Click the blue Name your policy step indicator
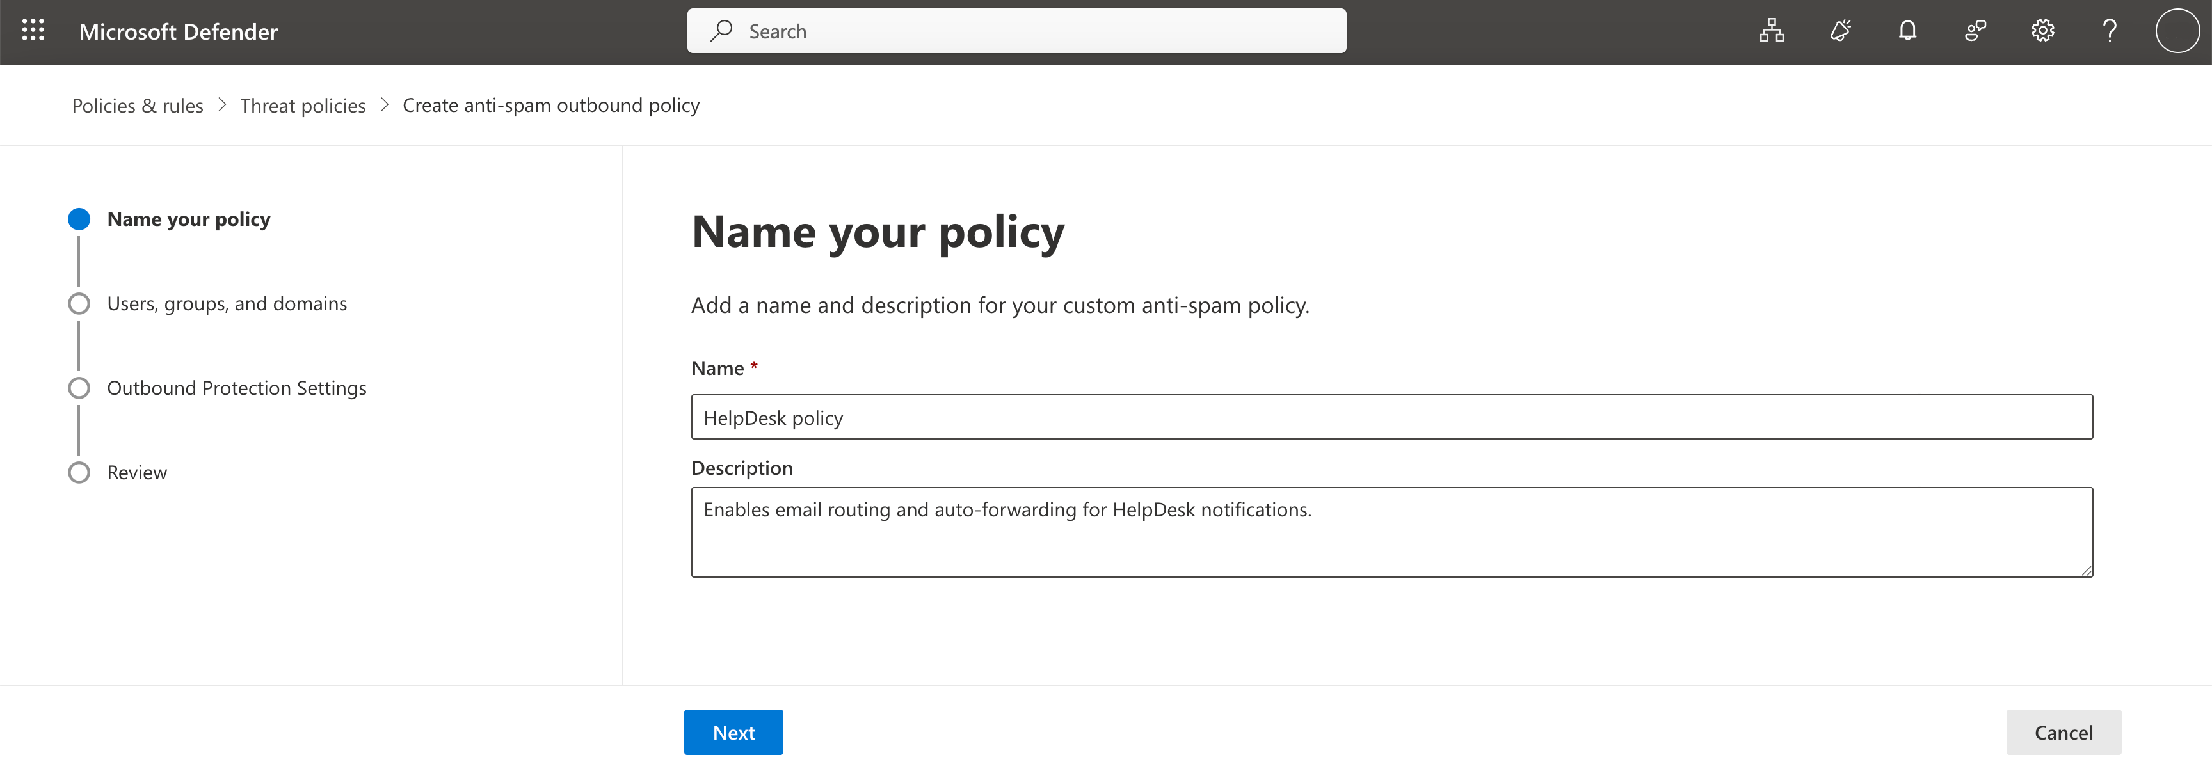2212x771 pixels. (x=79, y=219)
